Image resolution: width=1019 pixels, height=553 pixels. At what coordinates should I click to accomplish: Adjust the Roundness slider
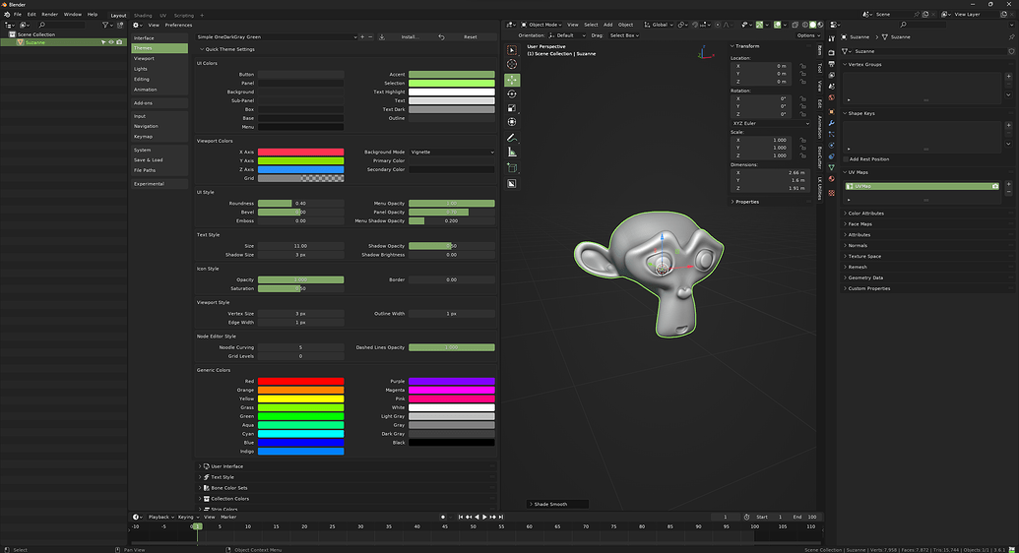(301, 204)
